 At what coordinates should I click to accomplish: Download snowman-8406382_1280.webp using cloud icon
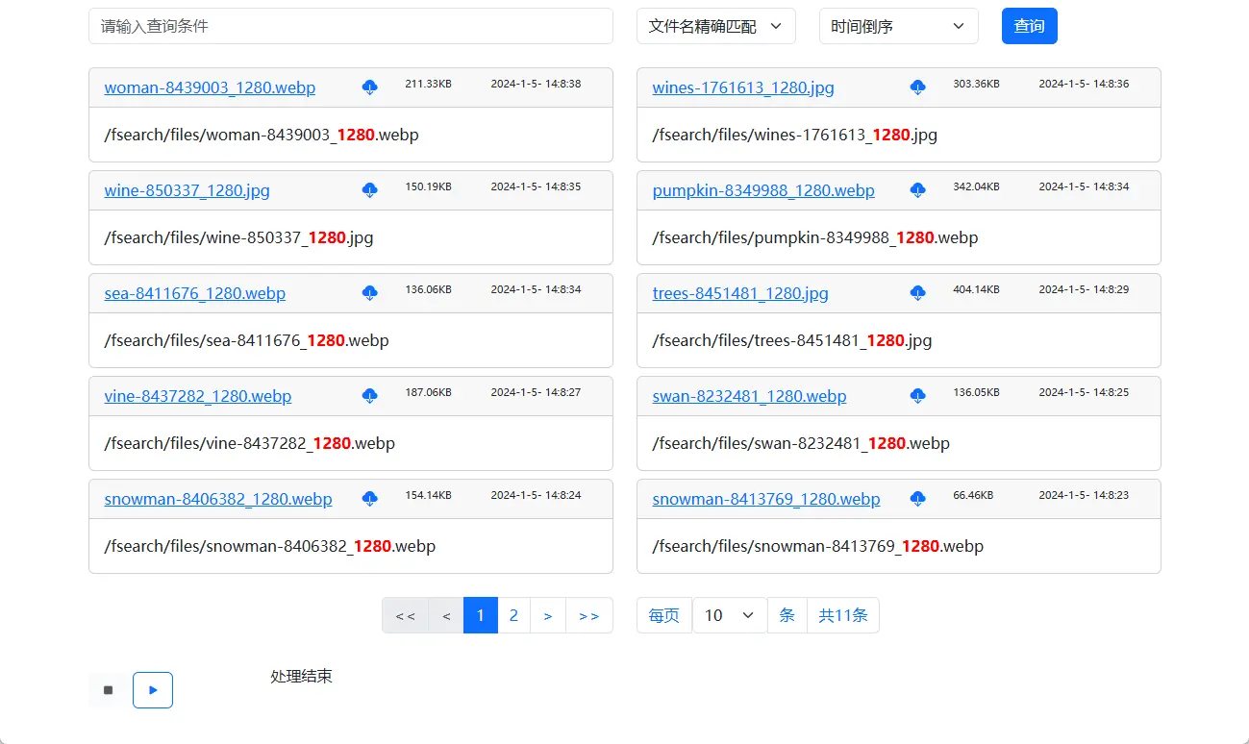369,499
